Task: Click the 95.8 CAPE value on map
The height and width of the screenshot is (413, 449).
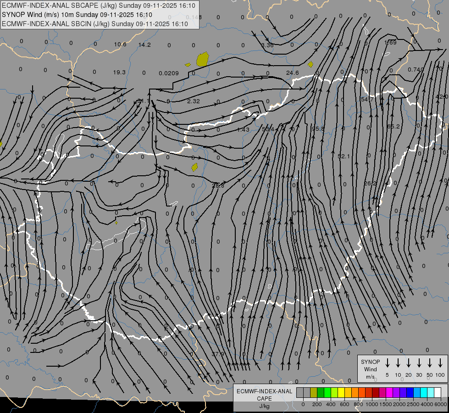Action: tap(318, 128)
